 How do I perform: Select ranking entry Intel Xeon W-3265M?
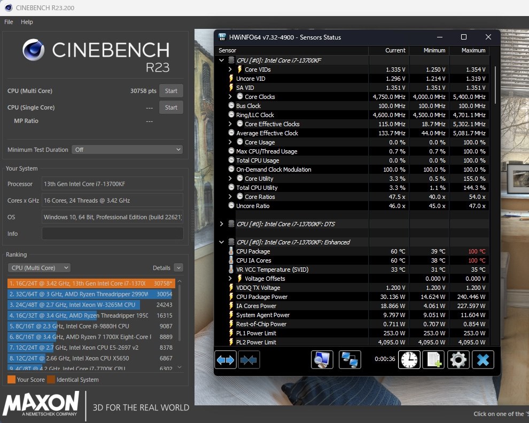[x=90, y=305]
